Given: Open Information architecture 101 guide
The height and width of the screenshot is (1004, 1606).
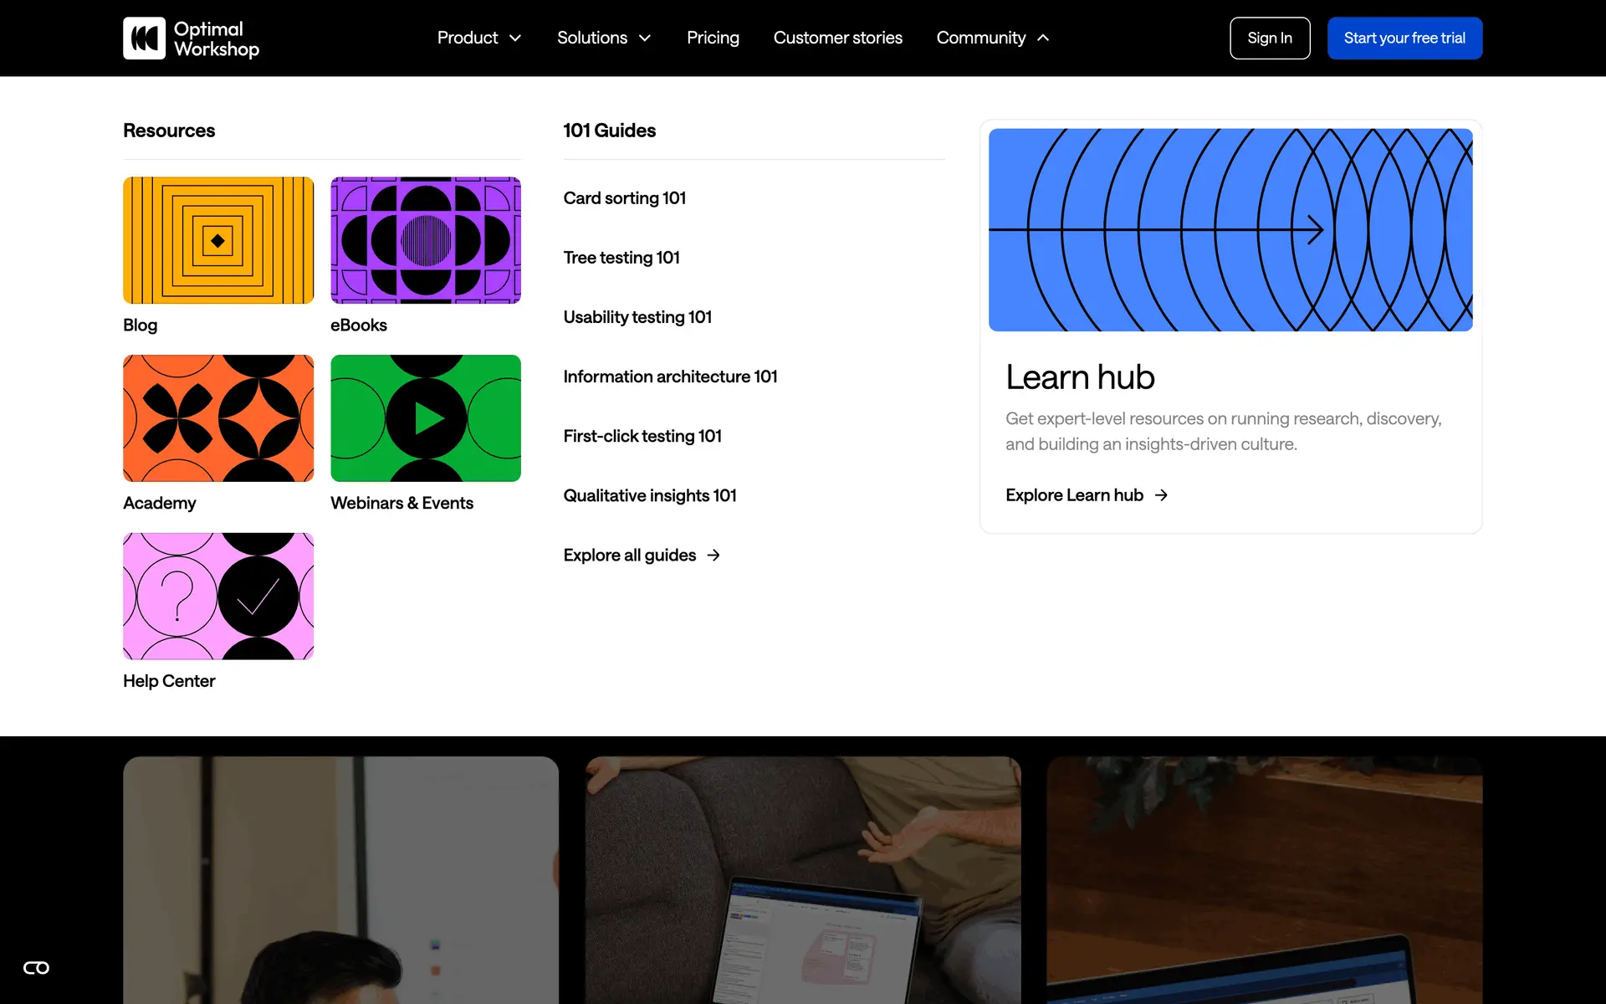Looking at the screenshot, I should pyautogui.click(x=670, y=377).
